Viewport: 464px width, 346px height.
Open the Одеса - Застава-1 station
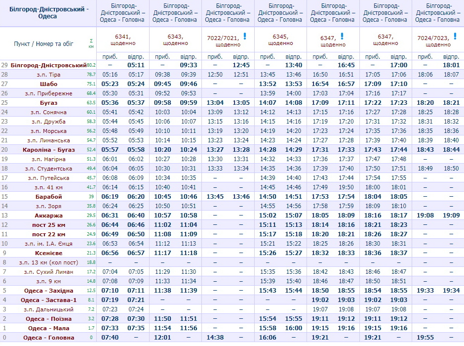[48, 301]
